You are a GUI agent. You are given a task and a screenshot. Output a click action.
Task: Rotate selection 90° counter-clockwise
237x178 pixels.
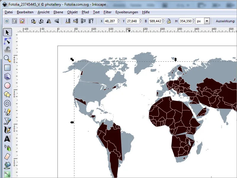point(33,21)
